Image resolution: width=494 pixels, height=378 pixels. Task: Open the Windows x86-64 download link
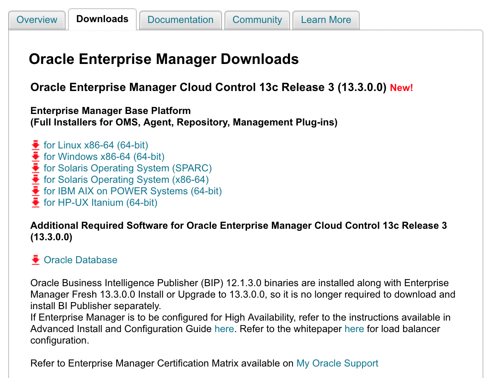[104, 156]
